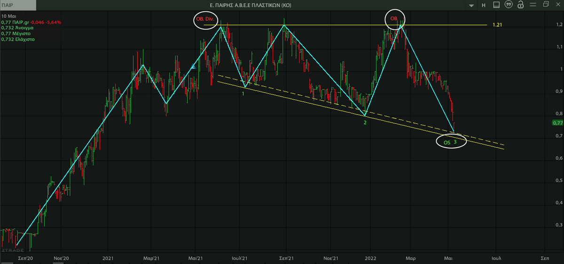The image size is (564, 264).
Task: Click the Νοε'21 date axis label
Action: click(x=331, y=258)
